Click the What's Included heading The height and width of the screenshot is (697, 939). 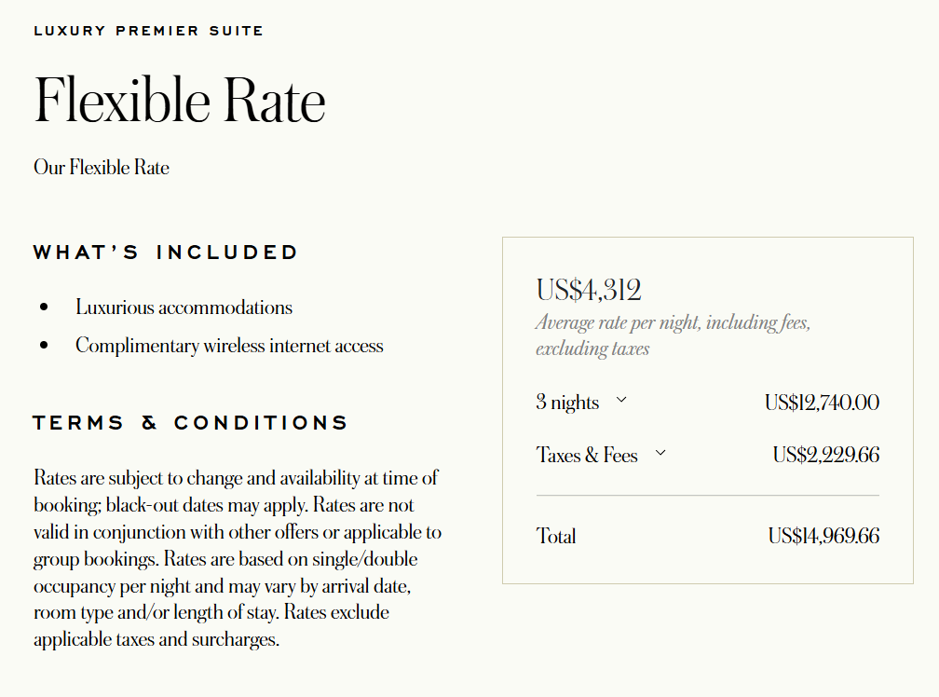coord(165,253)
